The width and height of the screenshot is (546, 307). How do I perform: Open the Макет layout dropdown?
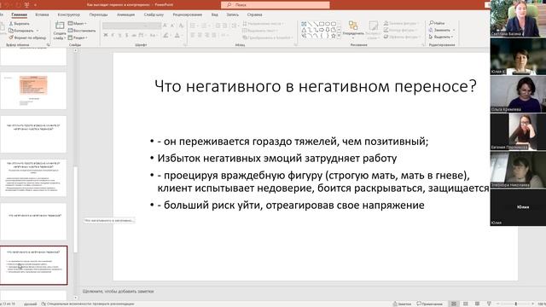coord(78,23)
